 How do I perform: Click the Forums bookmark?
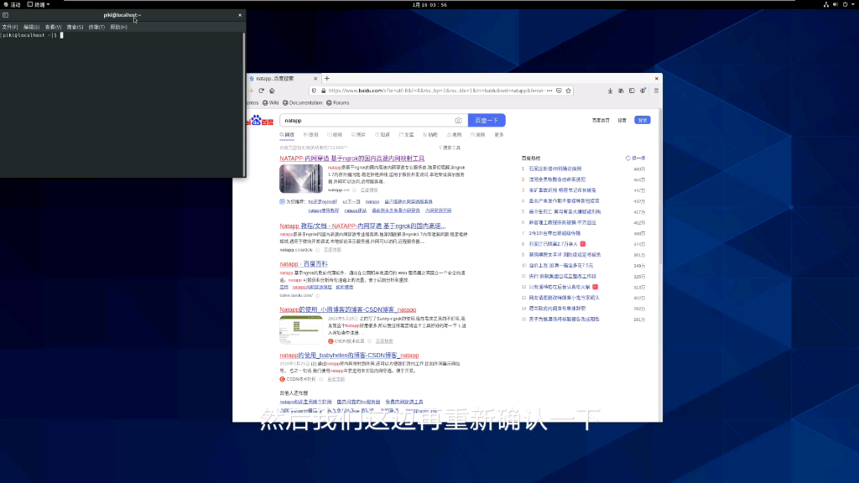click(x=337, y=103)
